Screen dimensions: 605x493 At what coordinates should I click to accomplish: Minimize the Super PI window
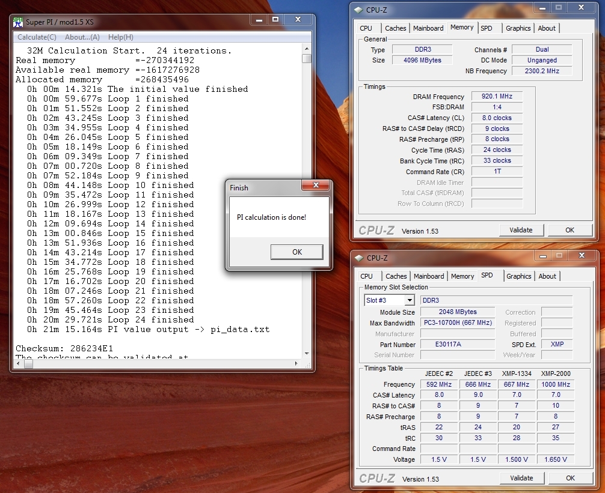click(258, 20)
